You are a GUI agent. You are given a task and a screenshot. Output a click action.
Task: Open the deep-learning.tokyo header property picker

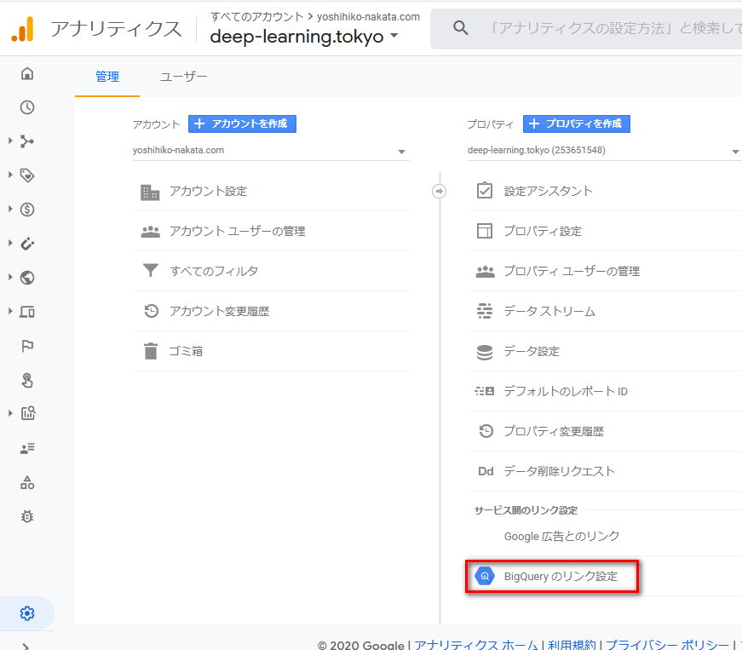tap(304, 37)
